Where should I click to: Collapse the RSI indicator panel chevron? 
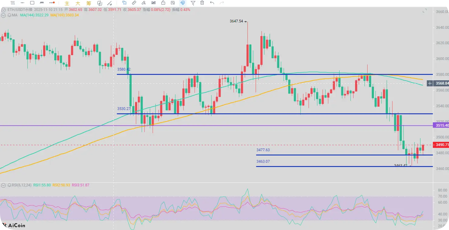point(3,185)
